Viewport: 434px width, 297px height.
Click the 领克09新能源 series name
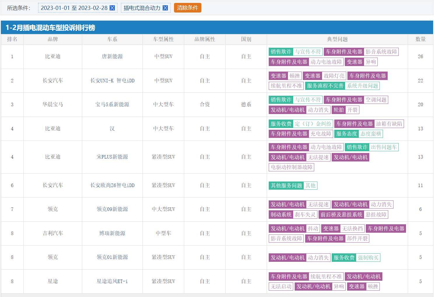(112, 209)
